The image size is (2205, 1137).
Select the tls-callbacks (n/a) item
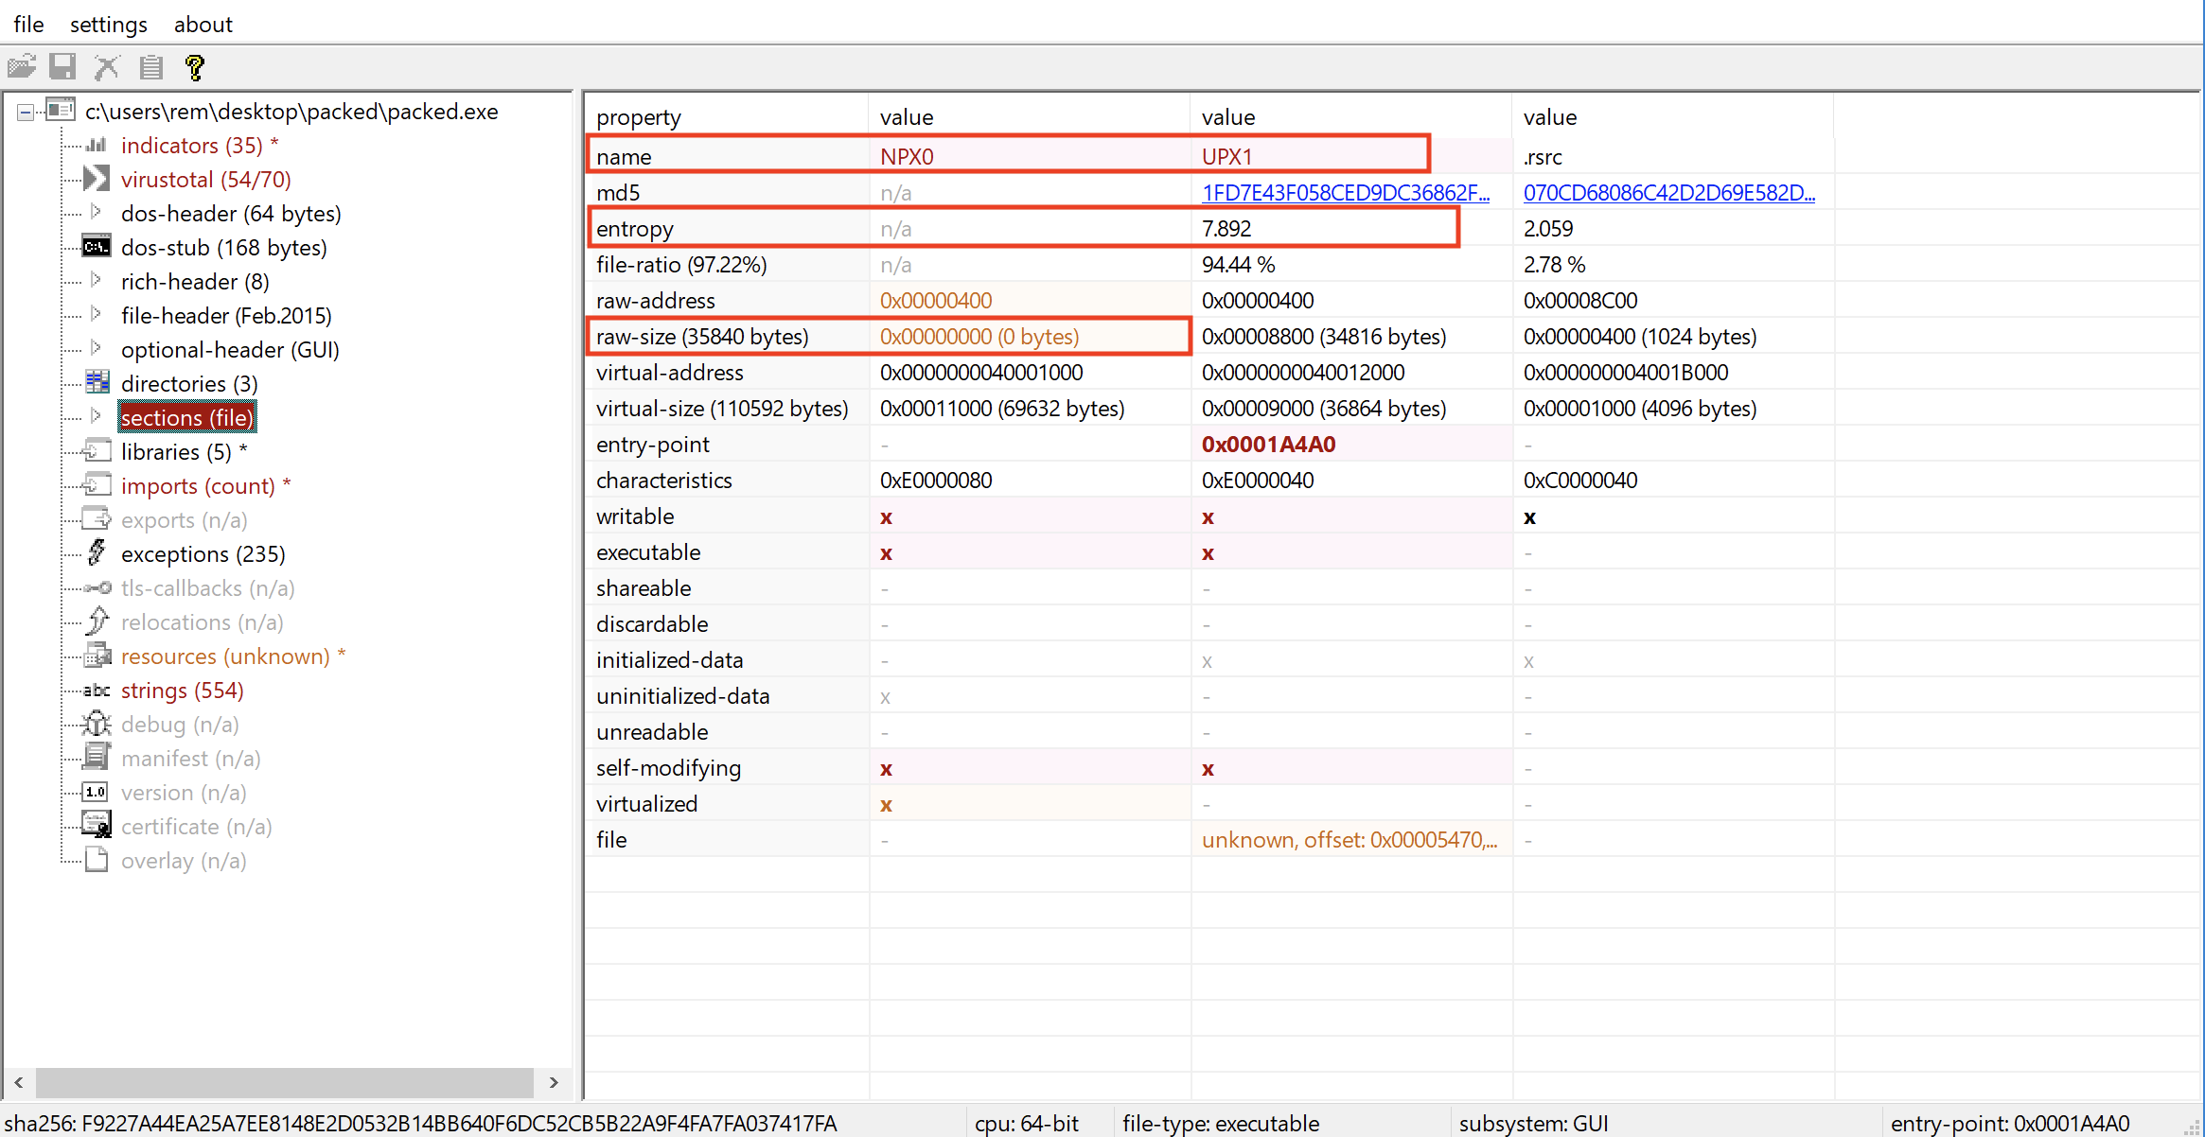(207, 588)
